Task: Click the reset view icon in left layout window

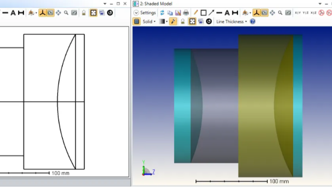Action: pyautogui.click(x=74, y=12)
